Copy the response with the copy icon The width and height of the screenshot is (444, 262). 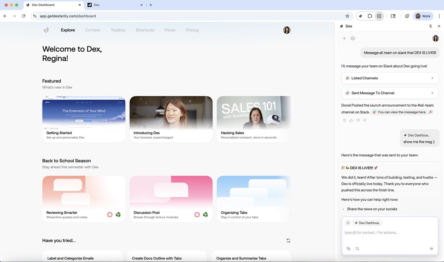click(344, 120)
